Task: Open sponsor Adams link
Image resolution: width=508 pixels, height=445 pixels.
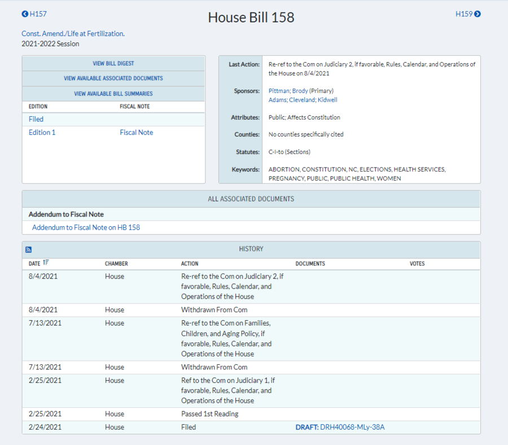Action: tap(277, 100)
